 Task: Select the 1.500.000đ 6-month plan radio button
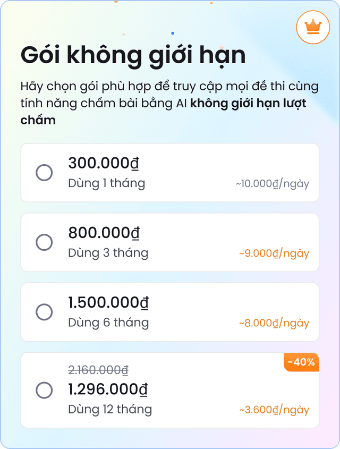click(45, 312)
